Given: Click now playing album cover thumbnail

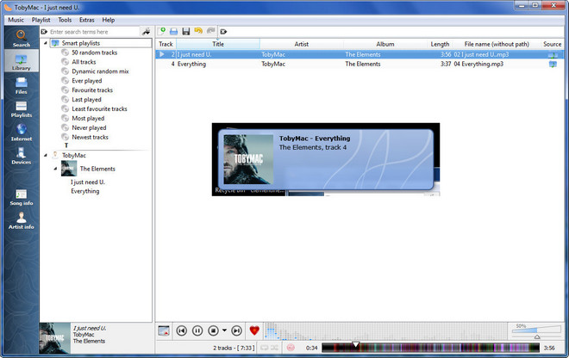Looking at the screenshot, I should tap(55, 338).
